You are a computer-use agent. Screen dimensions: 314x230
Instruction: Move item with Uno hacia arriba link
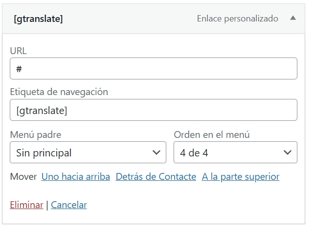click(75, 177)
